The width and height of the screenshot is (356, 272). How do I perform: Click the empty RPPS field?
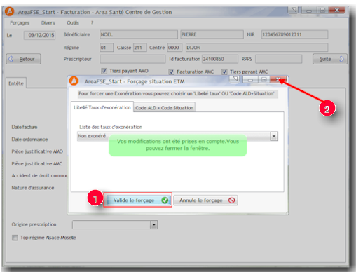[278, 59]
